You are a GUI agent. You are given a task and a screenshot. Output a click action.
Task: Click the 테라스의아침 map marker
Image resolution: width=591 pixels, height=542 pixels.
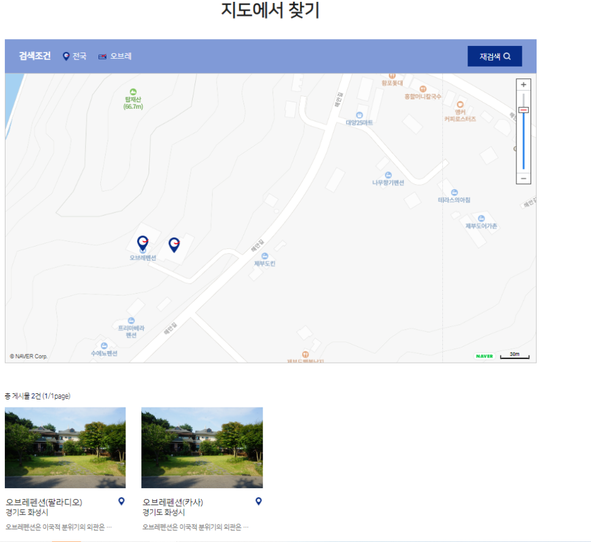(454, 192)
